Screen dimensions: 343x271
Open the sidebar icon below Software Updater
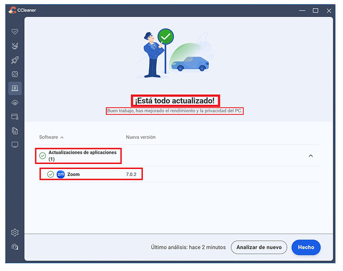[x=15, y=103]
